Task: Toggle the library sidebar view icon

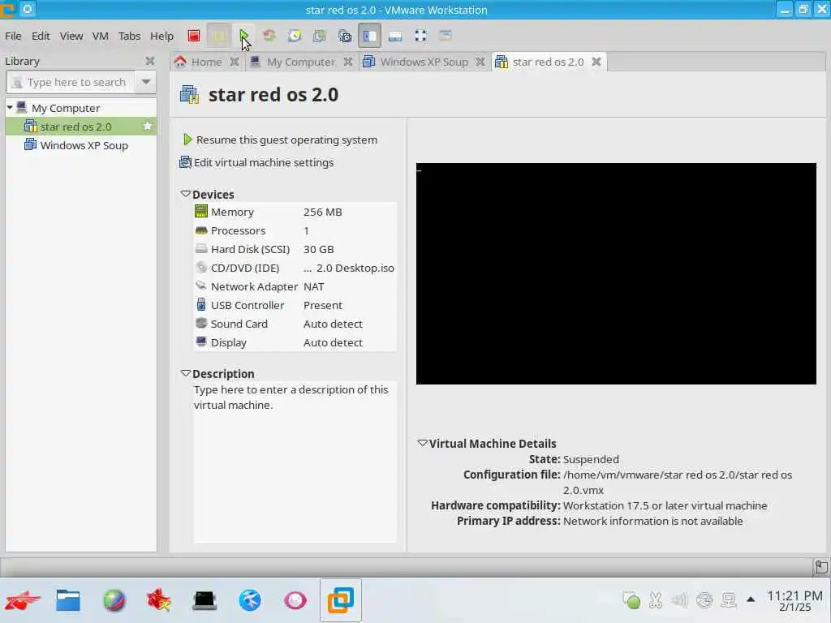Action: click(x=369, y=36)
